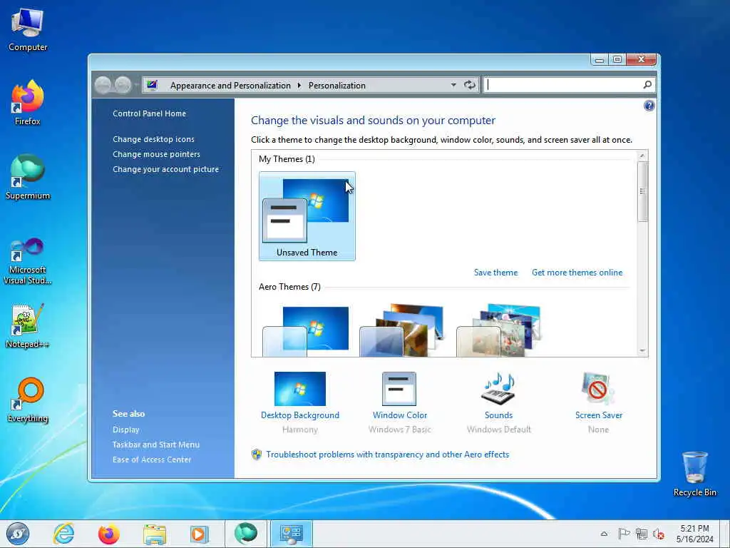Click the themes list scrollbar thumb
730x548 pixels.
tap(642, 191)
